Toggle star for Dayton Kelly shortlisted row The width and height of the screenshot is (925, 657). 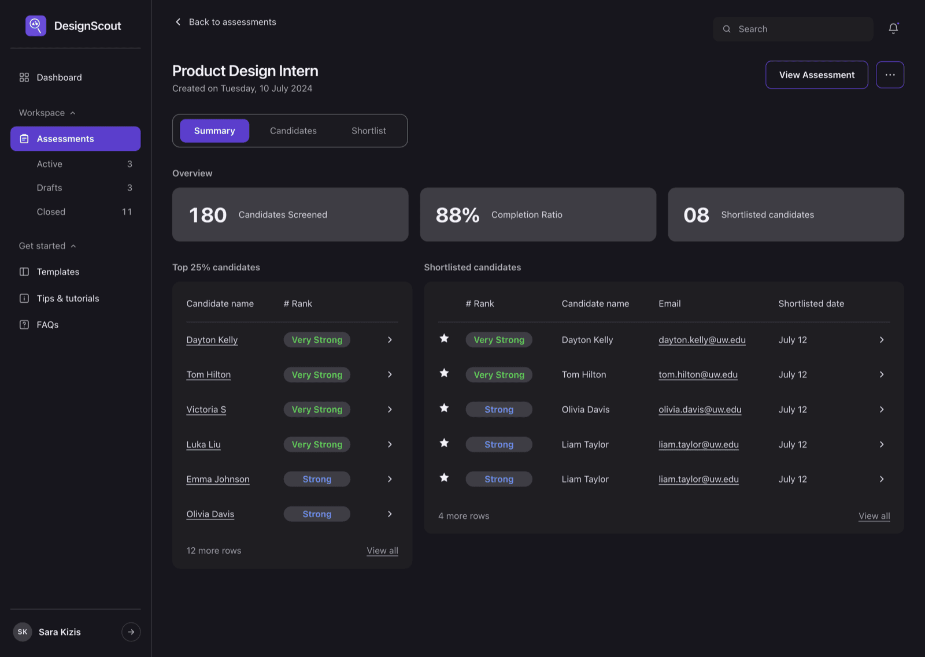pos(444,338)
